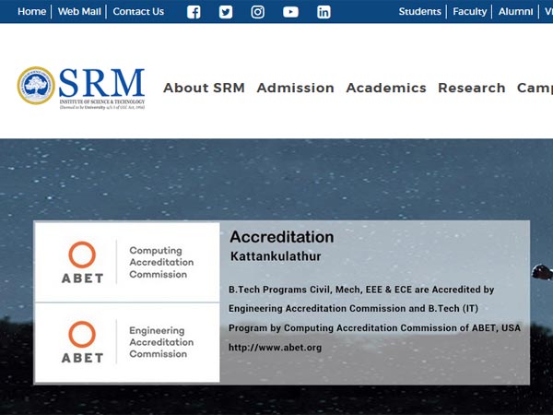Open the About SRM menu
Screen dimensions: 553x415
(204, 88)
